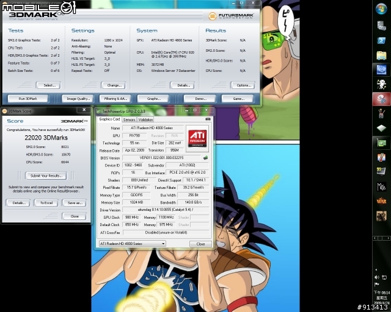Switch to the GPU-Z graphics card taskbar icon

point(381,143)
